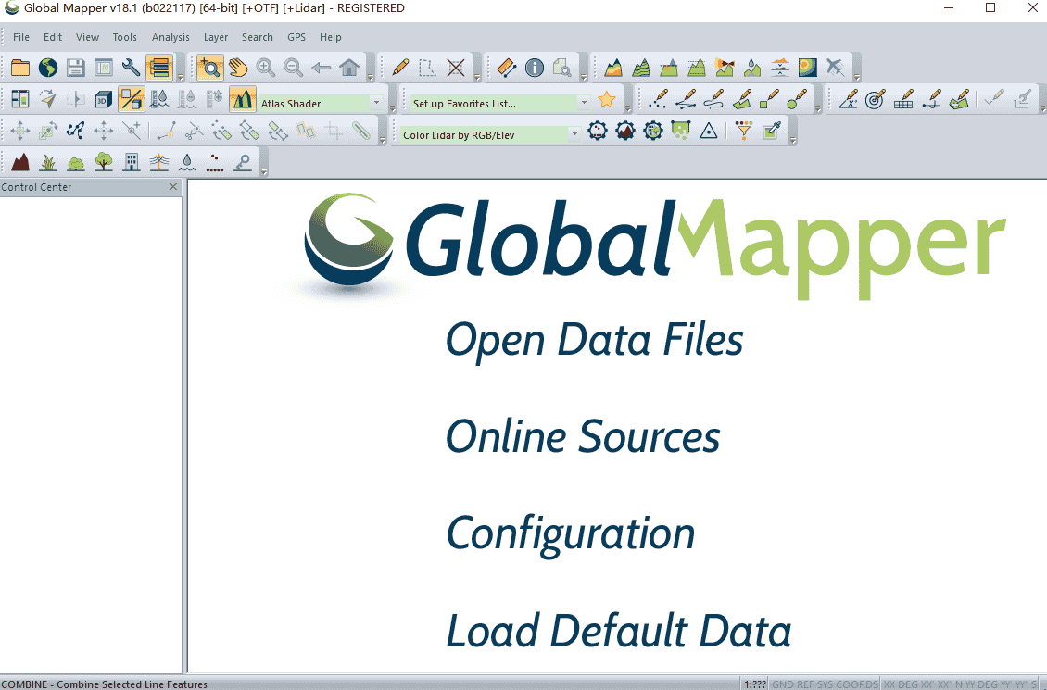Click the Online Sources link

[x=583, y=436]
